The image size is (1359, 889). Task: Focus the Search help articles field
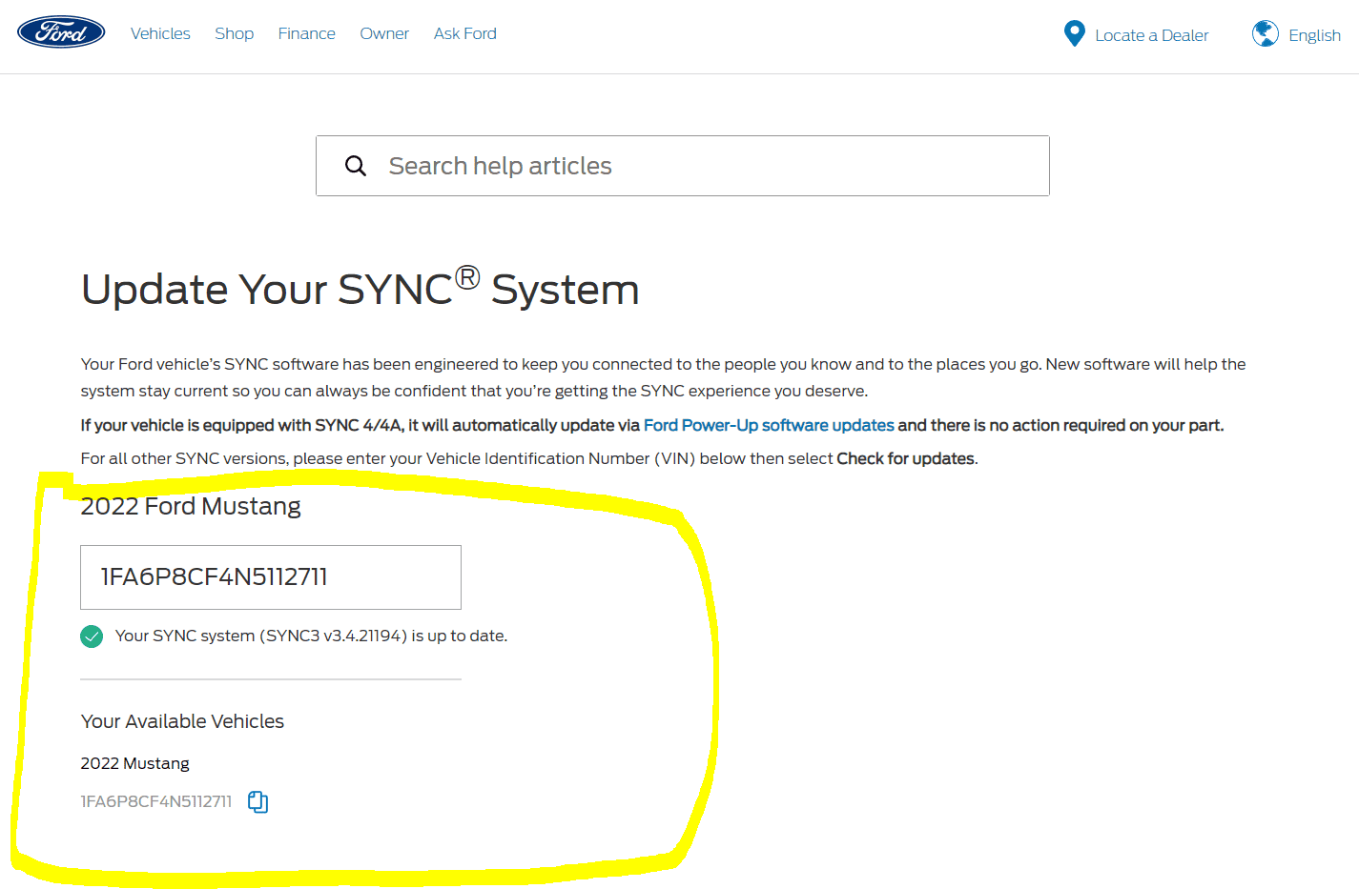683,166
